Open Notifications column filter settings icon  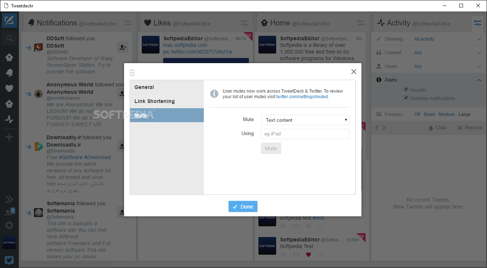click(x=128, y=23)
